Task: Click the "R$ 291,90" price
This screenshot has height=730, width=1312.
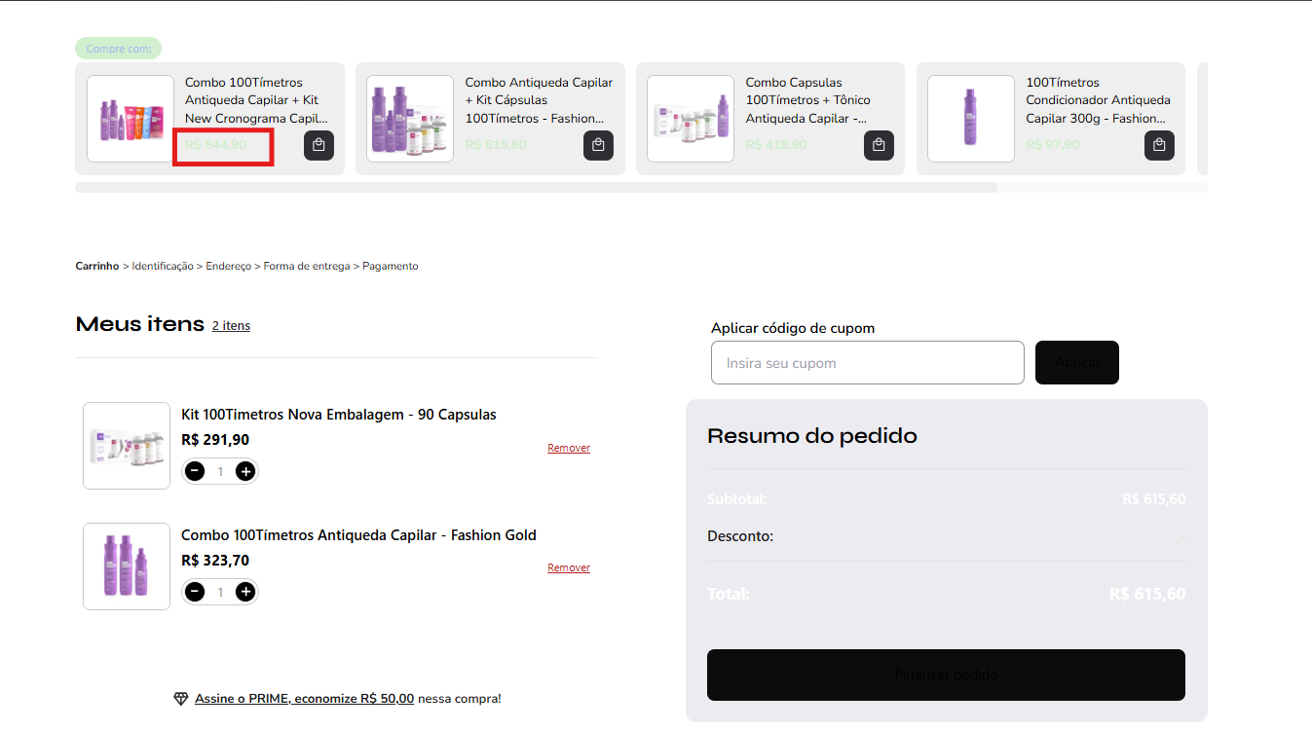Action: pyautogui.click(x=215, y=440)
